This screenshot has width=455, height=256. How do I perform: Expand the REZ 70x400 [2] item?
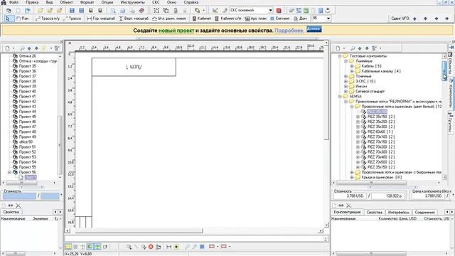[x=358, y=157]
